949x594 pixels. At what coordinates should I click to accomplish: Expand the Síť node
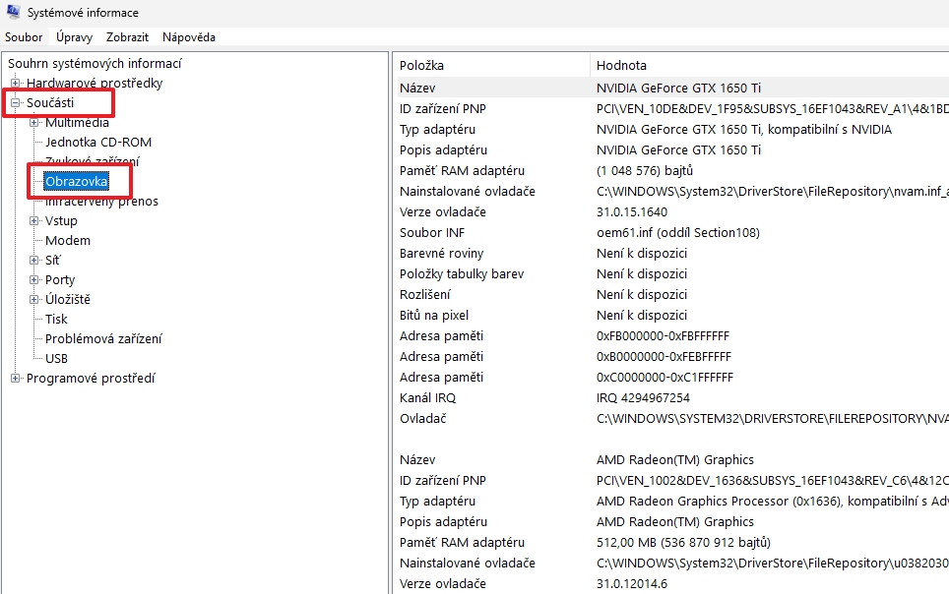[x=33, y=260]
